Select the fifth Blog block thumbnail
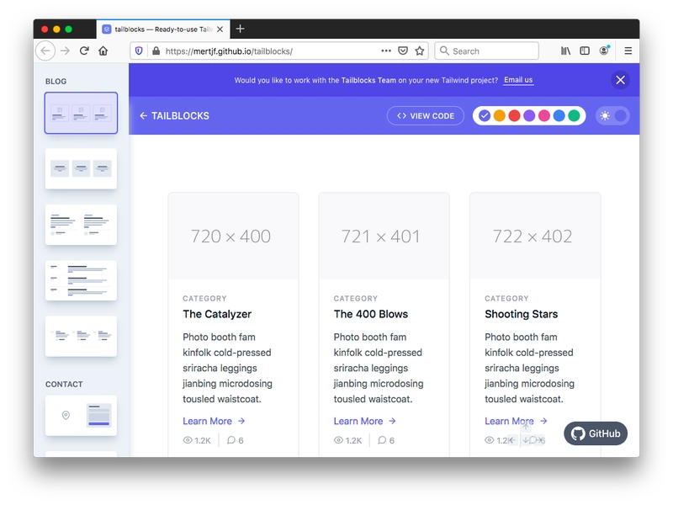The width and height of the screenshot is (673, 505). point(81,336)
